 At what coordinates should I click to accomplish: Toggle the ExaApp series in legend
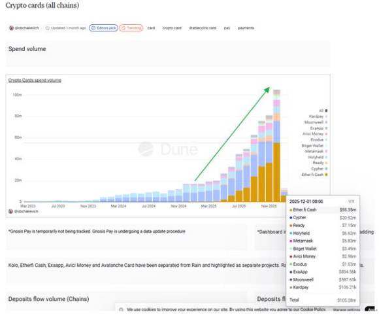click(319, 128)
